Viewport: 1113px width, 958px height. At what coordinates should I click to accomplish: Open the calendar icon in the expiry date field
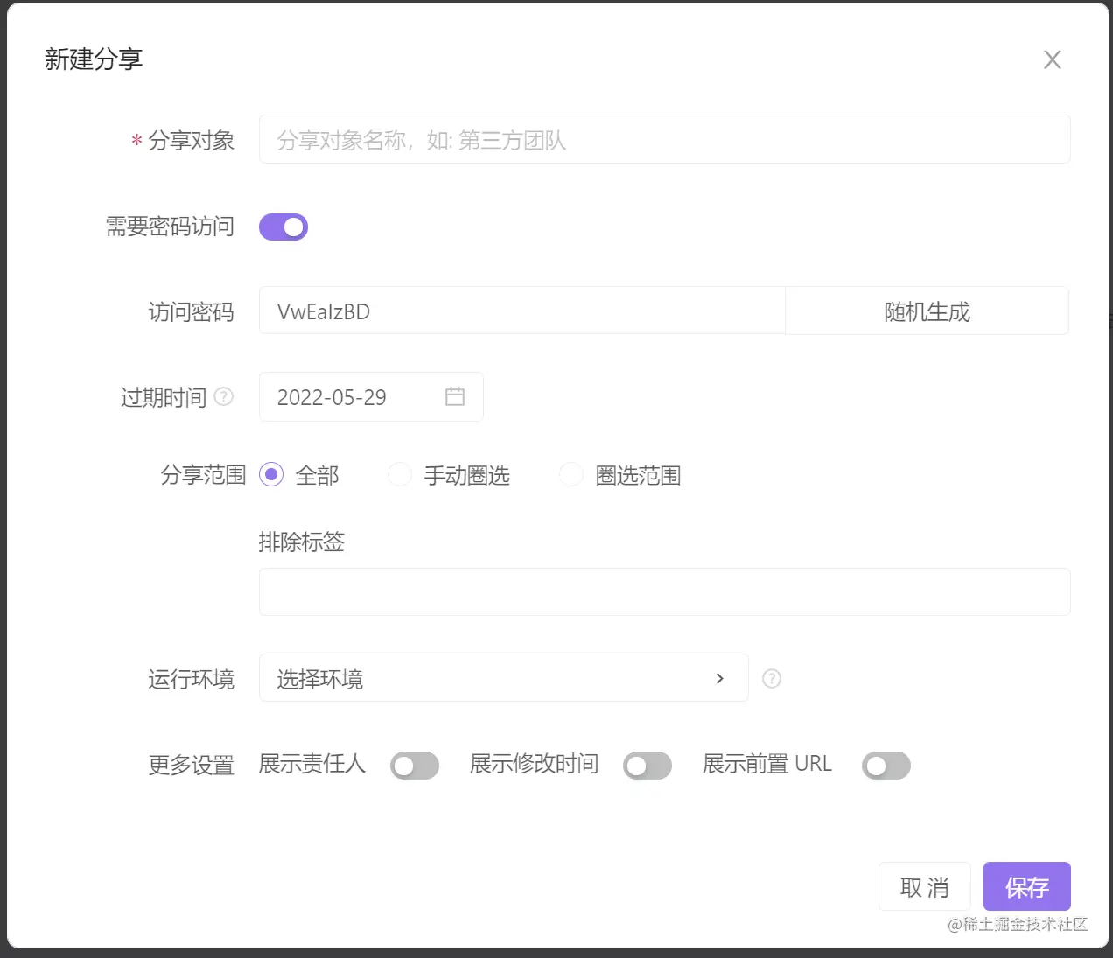click(x=454, y=396)
